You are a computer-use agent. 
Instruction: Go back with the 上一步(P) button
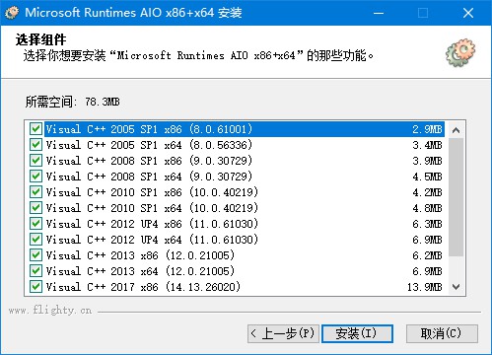[283, 333]
